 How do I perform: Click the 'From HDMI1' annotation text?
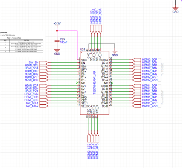pyautogui.click(x=162, y=97)
